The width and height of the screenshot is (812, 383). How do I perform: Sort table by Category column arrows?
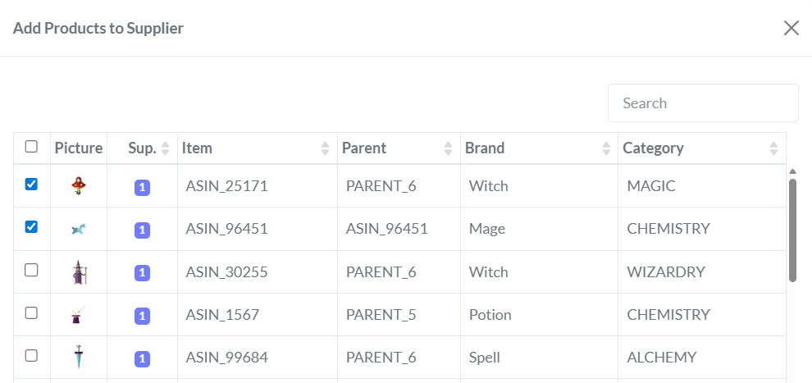click(x=773, y=148)
